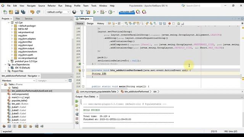
Task: Run the project with green play icon
Action: pyautogui.click(x=95, y=12)
